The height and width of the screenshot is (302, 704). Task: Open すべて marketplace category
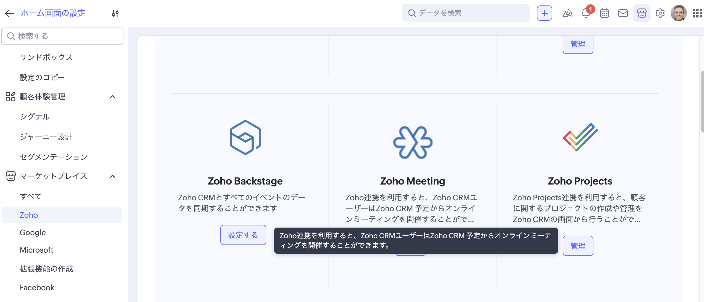(31, 196)
